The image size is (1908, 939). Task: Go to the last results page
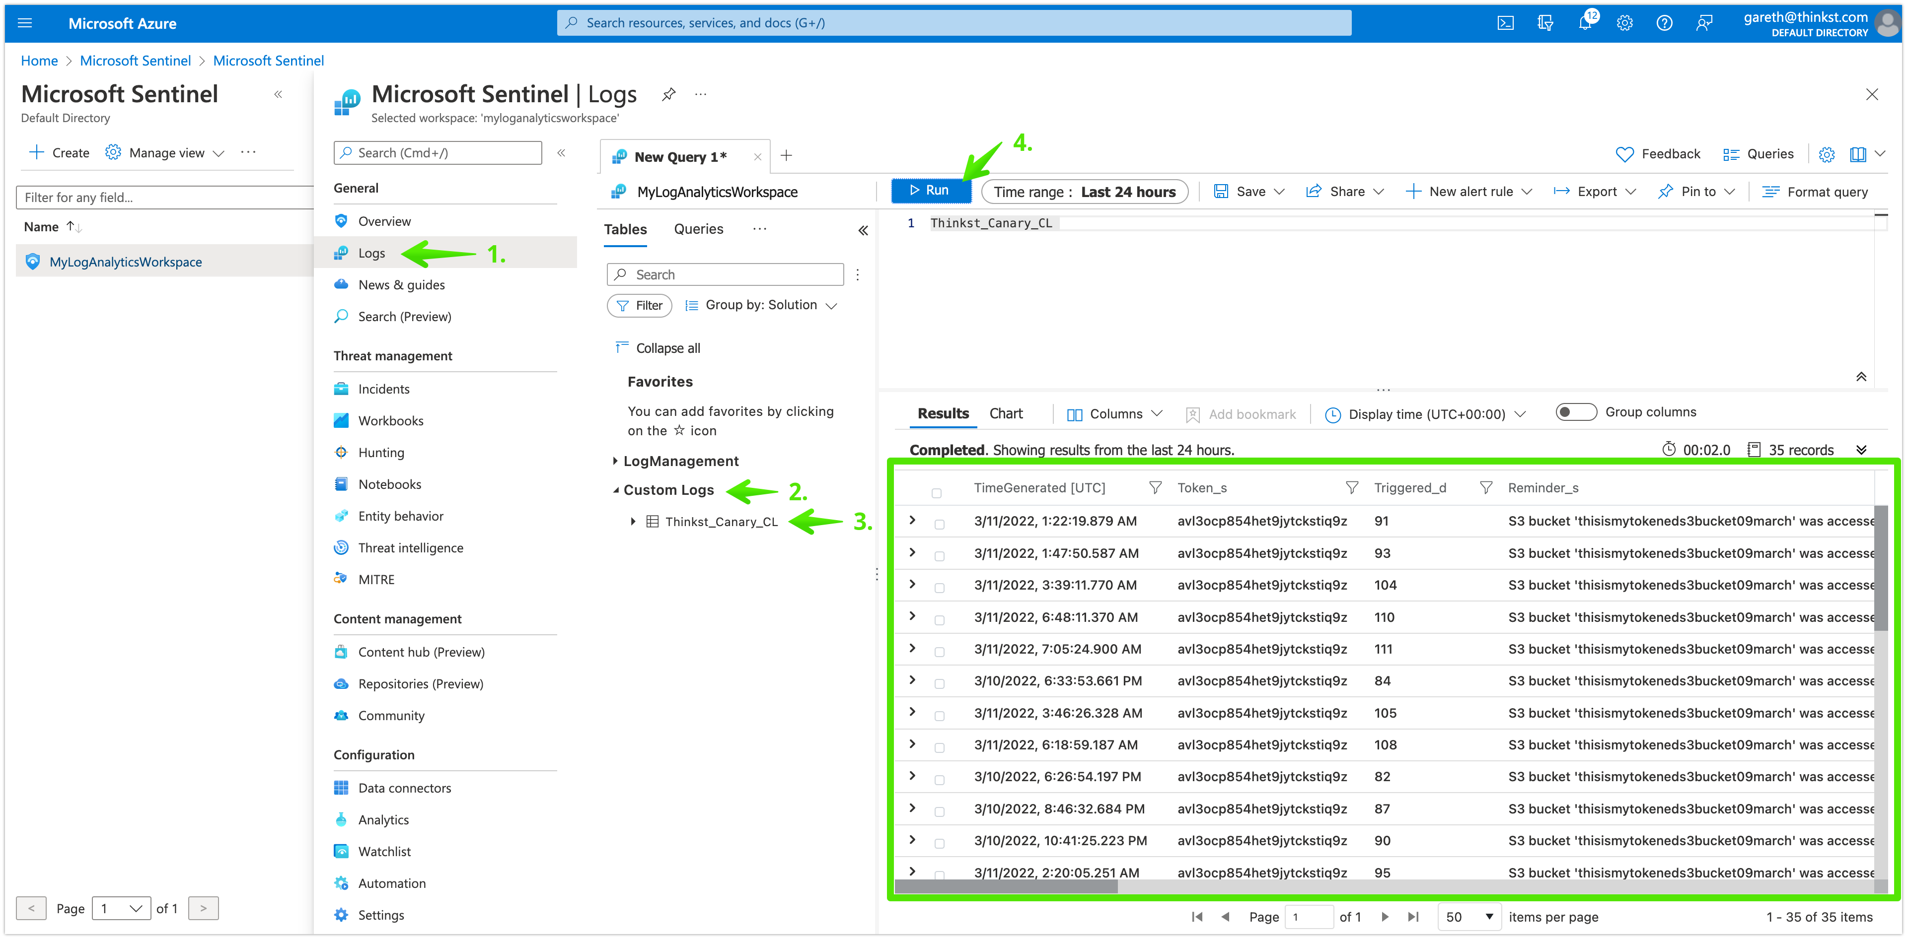(x=1413, y=917)
